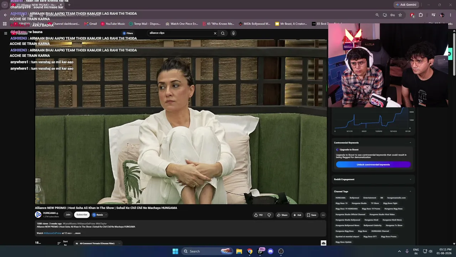The image size is (456, 257).
Task: Open the Ask AI button
Action: click(297, 215)
